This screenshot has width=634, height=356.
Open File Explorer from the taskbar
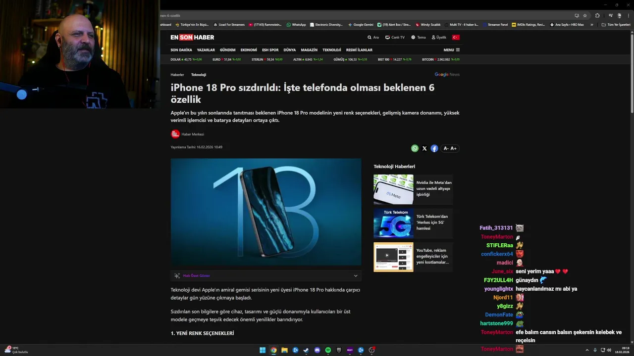pos(284,350)
